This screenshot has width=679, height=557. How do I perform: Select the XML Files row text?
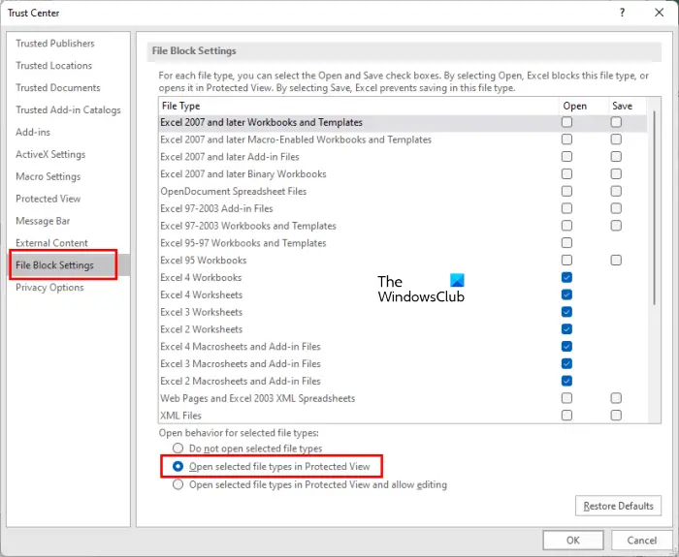tap(180, 416)
